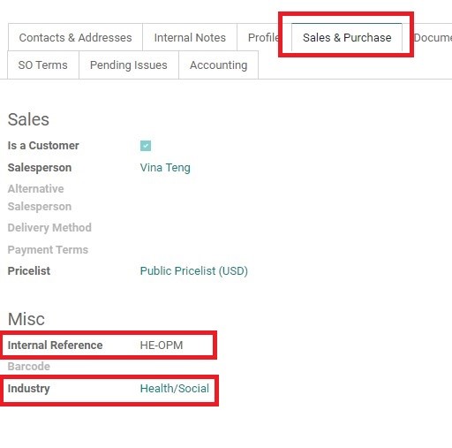Screen dimensions: 452x448
Task: Click the Pricelist field label
Action: (29, 271)
